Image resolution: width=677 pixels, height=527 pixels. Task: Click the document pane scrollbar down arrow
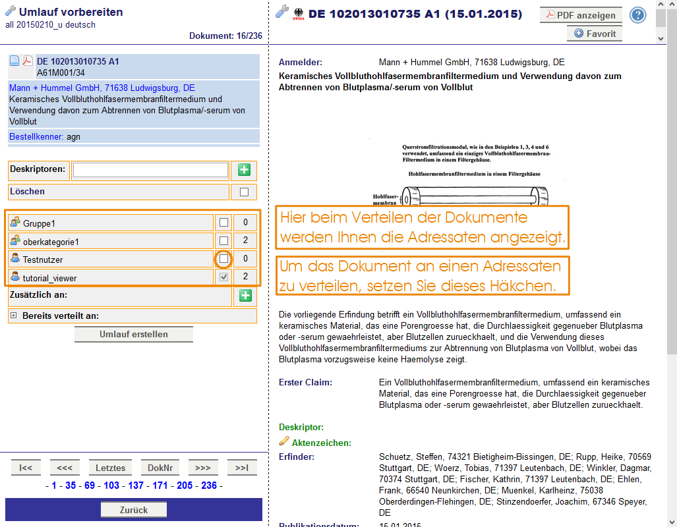tap(672, 522)
